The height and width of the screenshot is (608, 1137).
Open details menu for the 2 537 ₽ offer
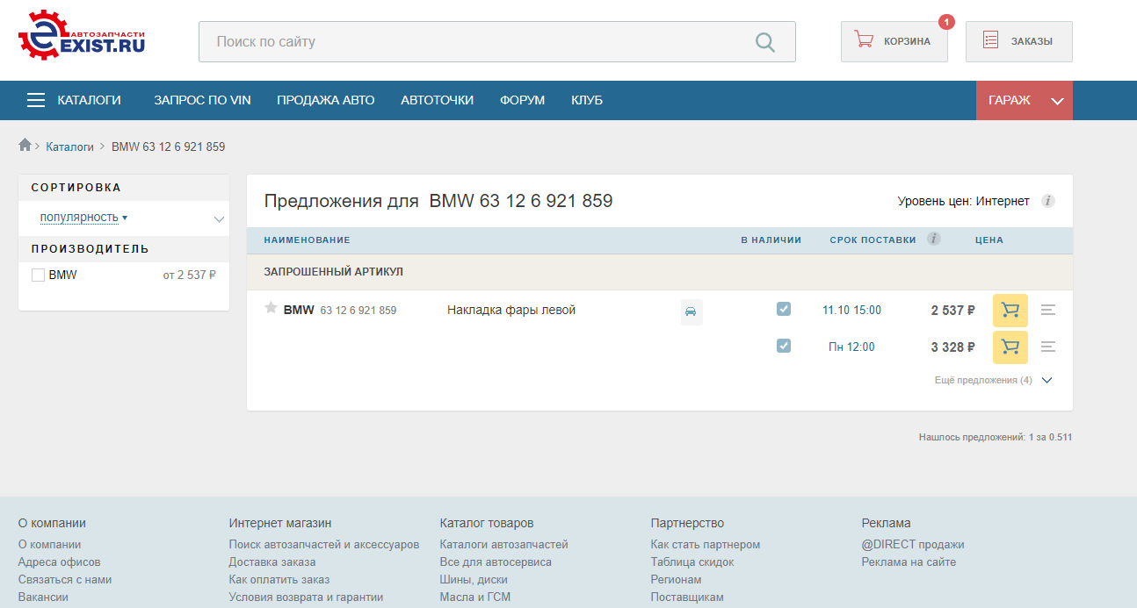[x=1047, y=310]
